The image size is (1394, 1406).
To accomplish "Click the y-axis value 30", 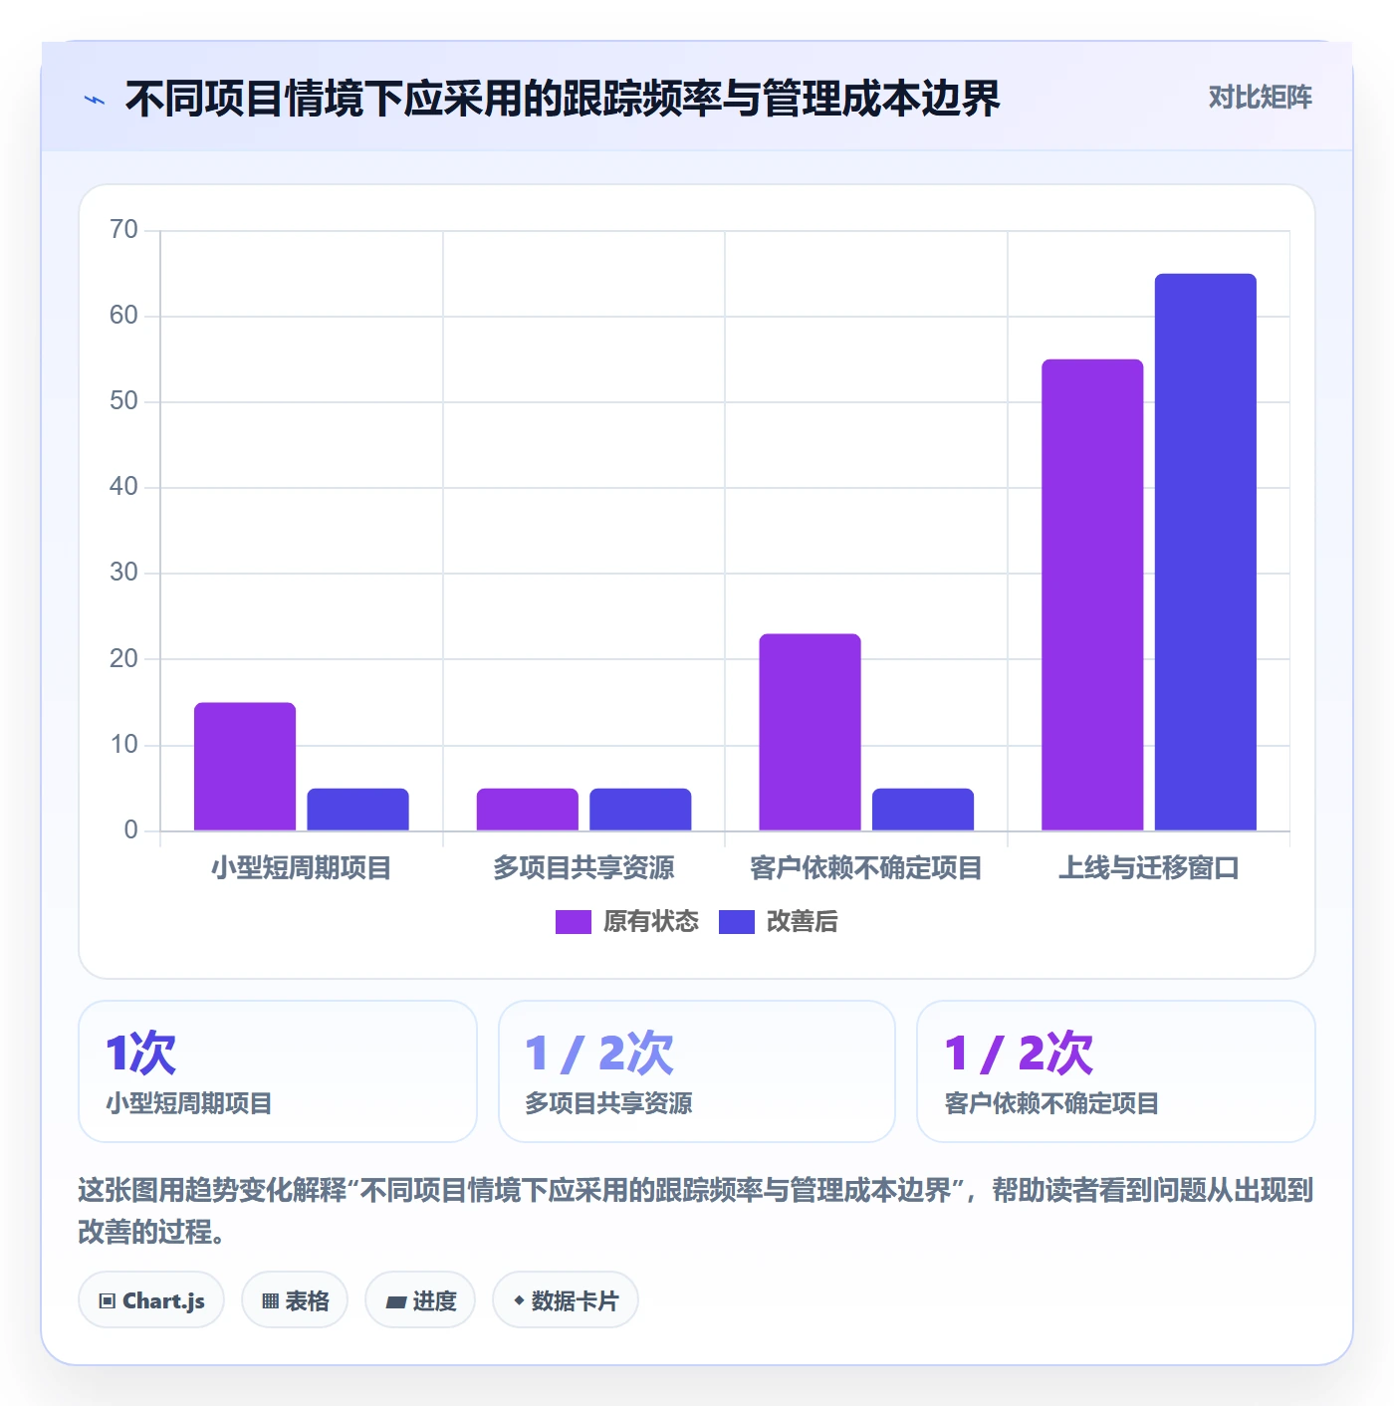I will point(123,573).
